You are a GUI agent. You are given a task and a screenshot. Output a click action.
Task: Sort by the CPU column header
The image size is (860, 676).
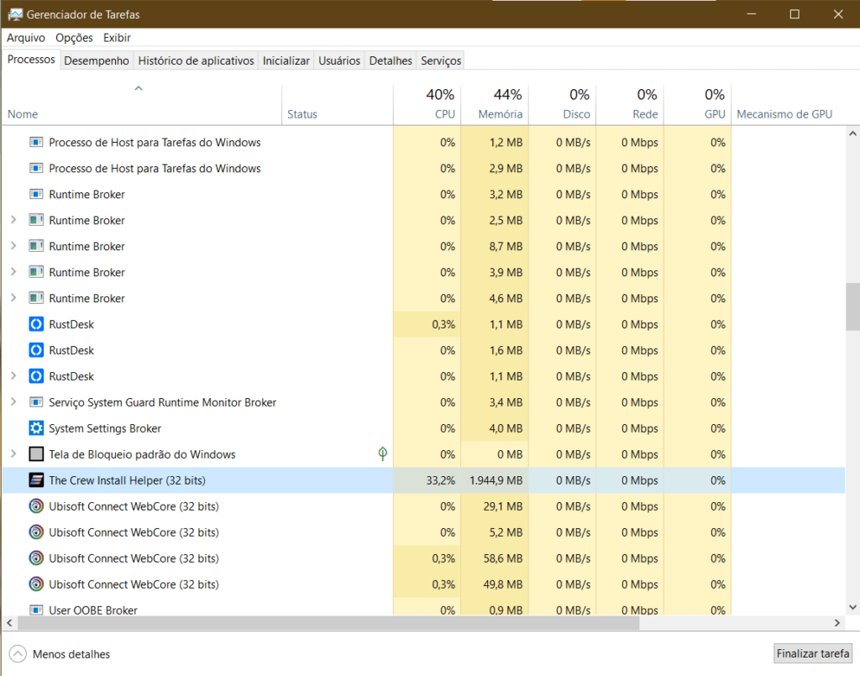point(427,105)
